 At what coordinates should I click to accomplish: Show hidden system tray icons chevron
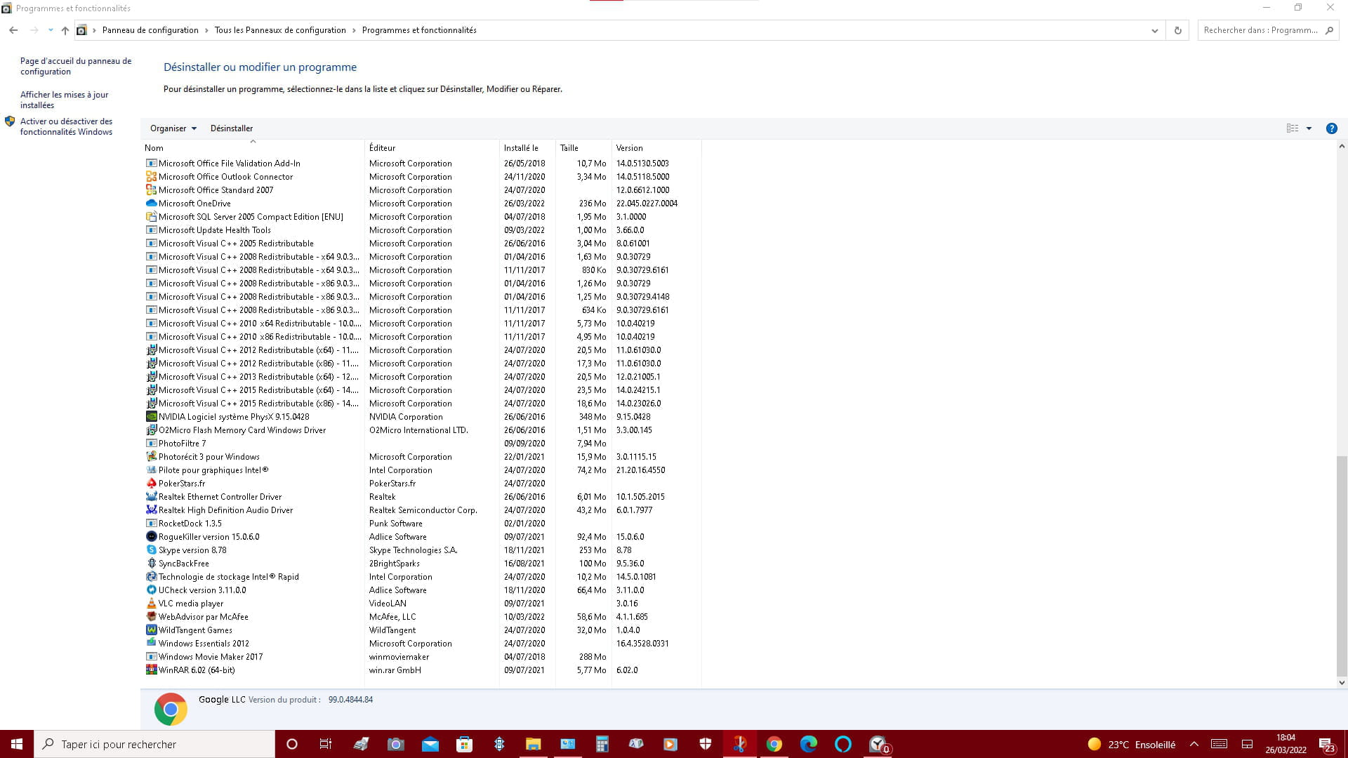[1194, 744]
